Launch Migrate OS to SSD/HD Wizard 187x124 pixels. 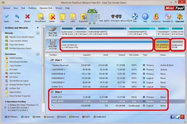click(x=22, y=37)
